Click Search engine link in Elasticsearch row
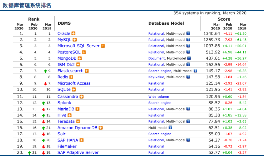This screenshot has width=264, height=158. tap(160, 71)
